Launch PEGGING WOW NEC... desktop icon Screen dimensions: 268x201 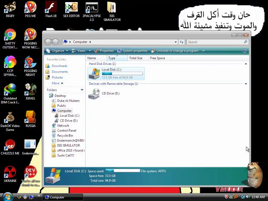tap(30, 39)
